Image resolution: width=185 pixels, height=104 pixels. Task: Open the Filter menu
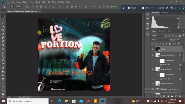pyautogui.click(x=44, y=2)
